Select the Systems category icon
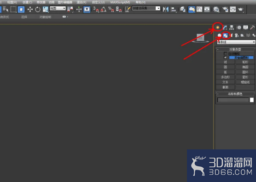Image resolution: width=256 pixels, height=182 pixels. tap(254, 35)
